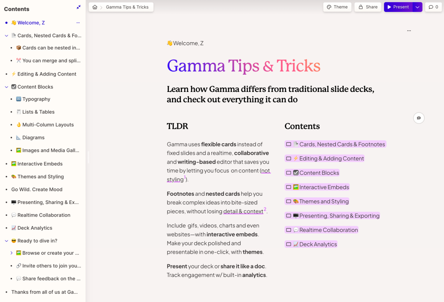
Task: Jump to Cards can be nested in sidebar
Action: click(x=48, y=48)
